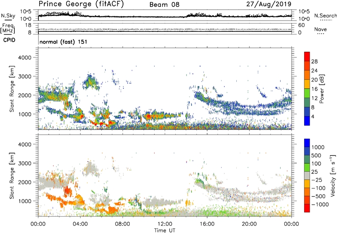Click the velocity color bar's gray segment

pos(307,175)
